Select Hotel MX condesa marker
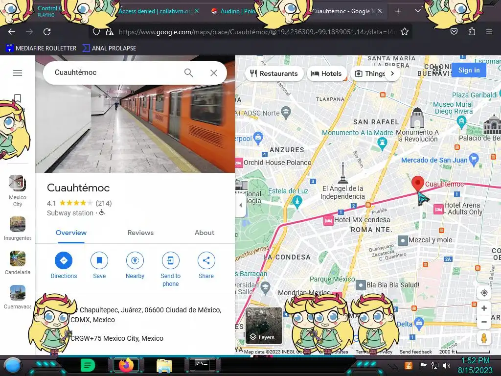Image resolution: width=501 pixels, height=376 pixels. click(x=328, y=220)
